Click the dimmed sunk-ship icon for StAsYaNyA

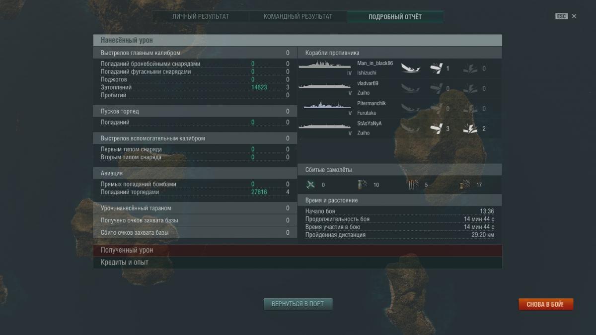(x=411, y=129)
